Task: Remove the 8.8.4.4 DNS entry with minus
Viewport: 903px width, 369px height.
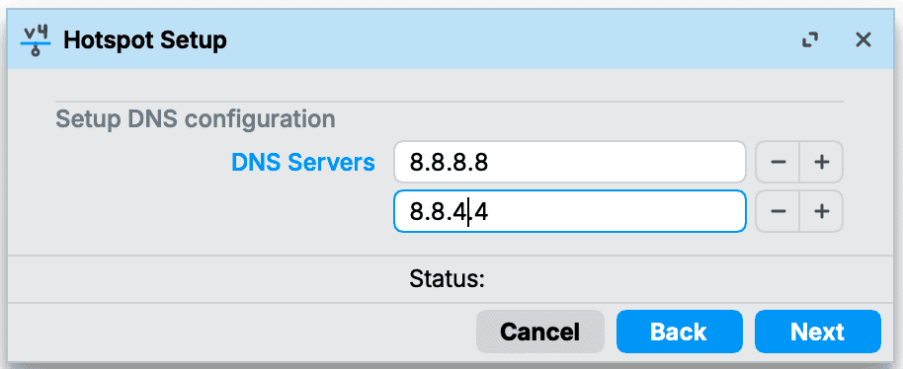Action: click(778, 211)
